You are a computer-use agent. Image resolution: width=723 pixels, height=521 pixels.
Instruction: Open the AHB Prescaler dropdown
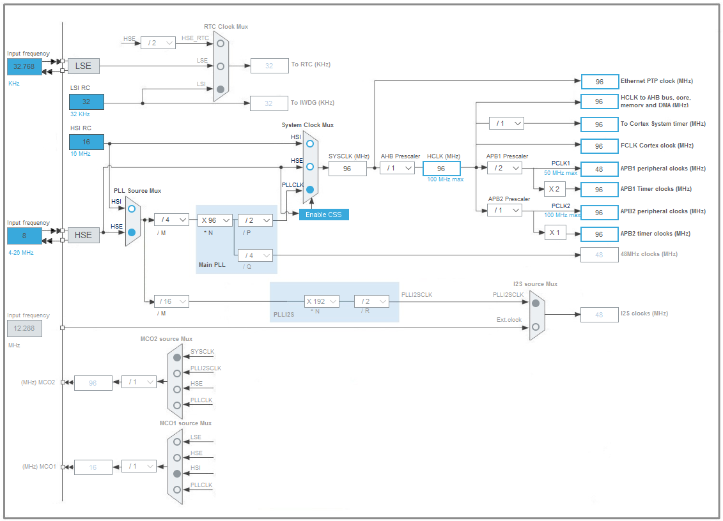click(x=397, y=168)
